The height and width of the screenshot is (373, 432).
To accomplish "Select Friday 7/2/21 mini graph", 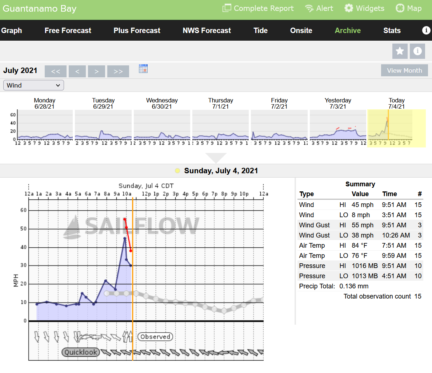I will coord(279,125).
